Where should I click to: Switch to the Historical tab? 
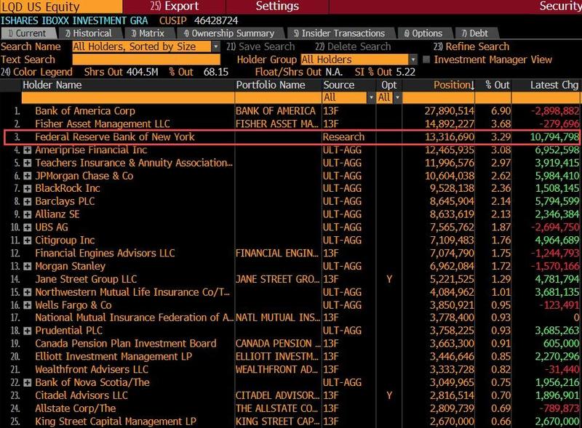[89, 33]
